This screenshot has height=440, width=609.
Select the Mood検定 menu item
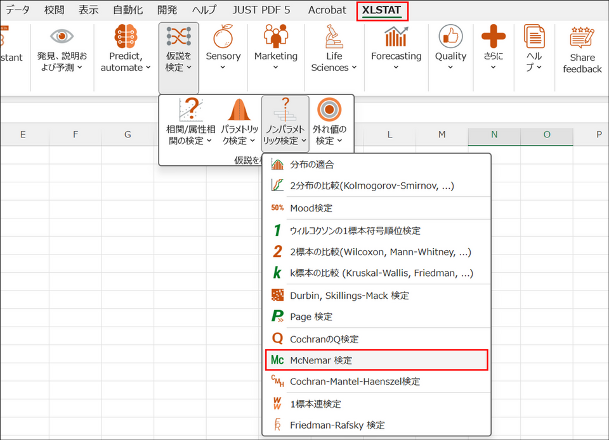(311, 208)
